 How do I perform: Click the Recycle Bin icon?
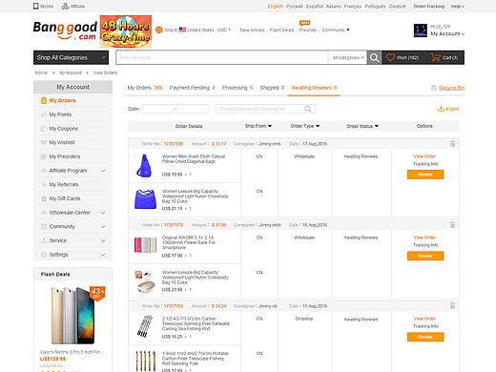coord(433,88)
